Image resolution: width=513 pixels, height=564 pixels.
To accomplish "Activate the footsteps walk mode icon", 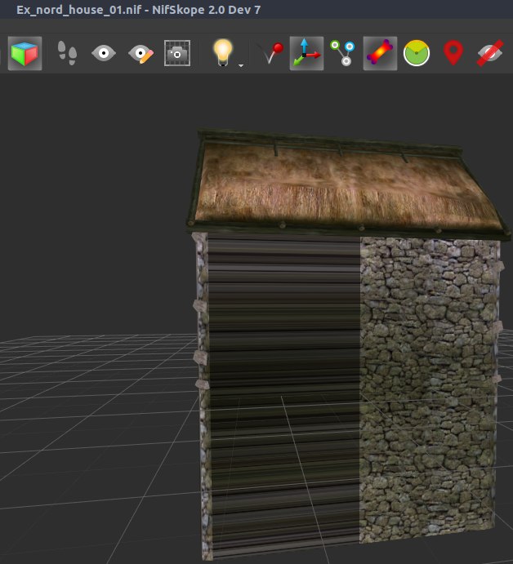I will click(67, 54).
